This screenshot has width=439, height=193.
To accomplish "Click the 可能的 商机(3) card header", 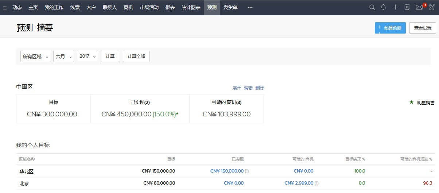I will coord(227,103).
